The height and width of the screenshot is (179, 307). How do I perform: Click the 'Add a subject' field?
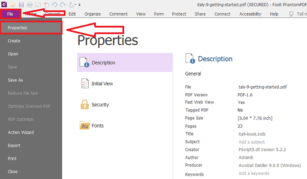[252, 142]
